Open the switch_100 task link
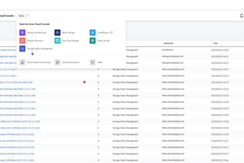Viewport: 244px width, 163px height. point(16,82)
